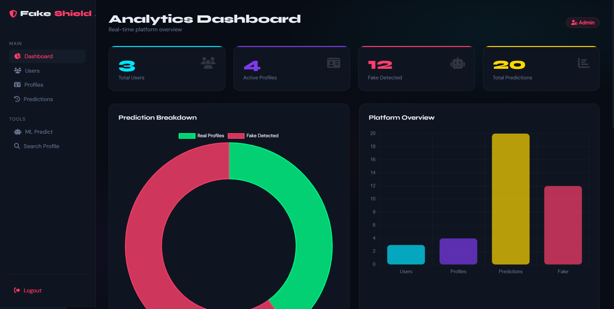Click the Platform Overview chart title
The image size is (614, 309).
[402, 118]
